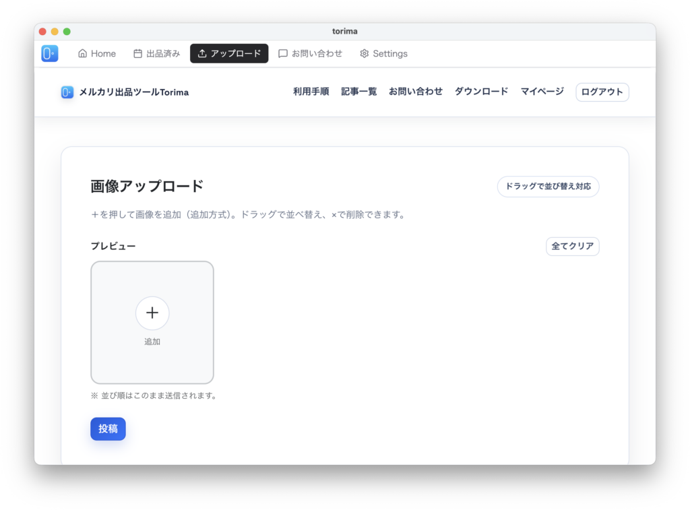Visit マイページ from the header
This screenshot has width=690, height=510.
(542, 92)
